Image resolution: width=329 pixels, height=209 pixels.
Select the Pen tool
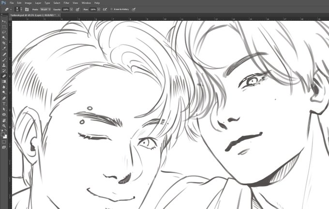(x=4, y=98)
